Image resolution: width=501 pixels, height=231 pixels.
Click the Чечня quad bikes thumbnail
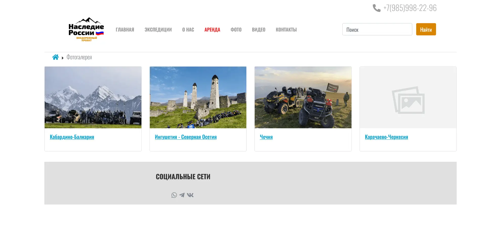click(303, 97)
